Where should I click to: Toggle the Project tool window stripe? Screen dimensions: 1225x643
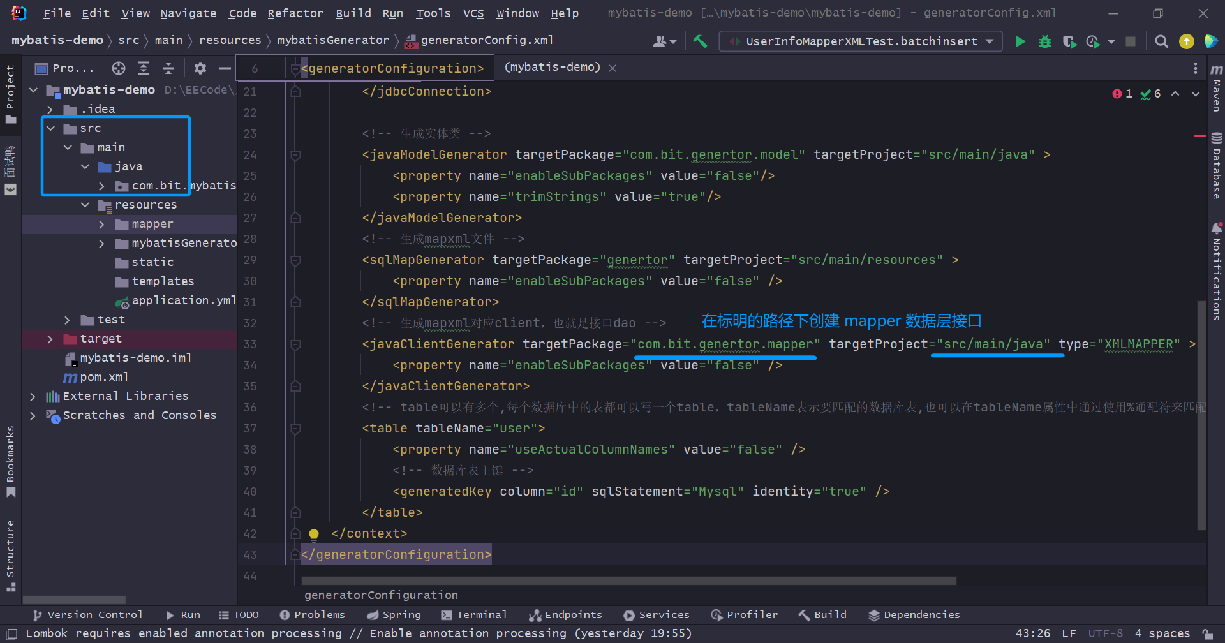click(10, 95)
